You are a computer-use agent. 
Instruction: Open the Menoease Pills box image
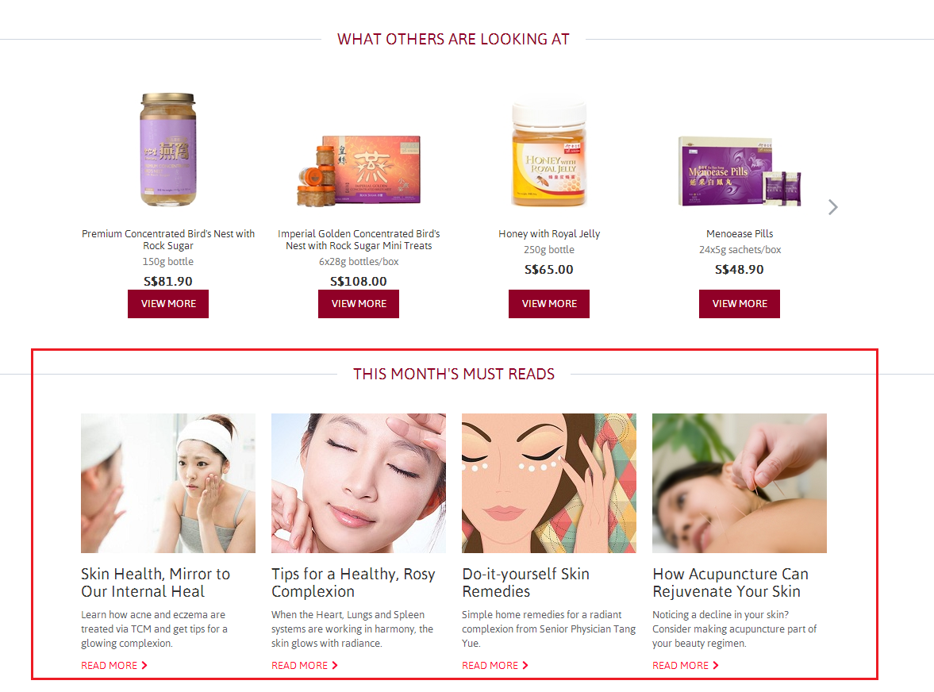click(x=740, y=171)
